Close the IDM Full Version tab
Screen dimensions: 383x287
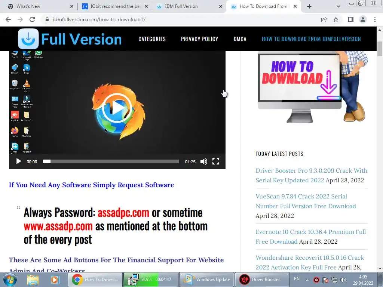[221, 6]
